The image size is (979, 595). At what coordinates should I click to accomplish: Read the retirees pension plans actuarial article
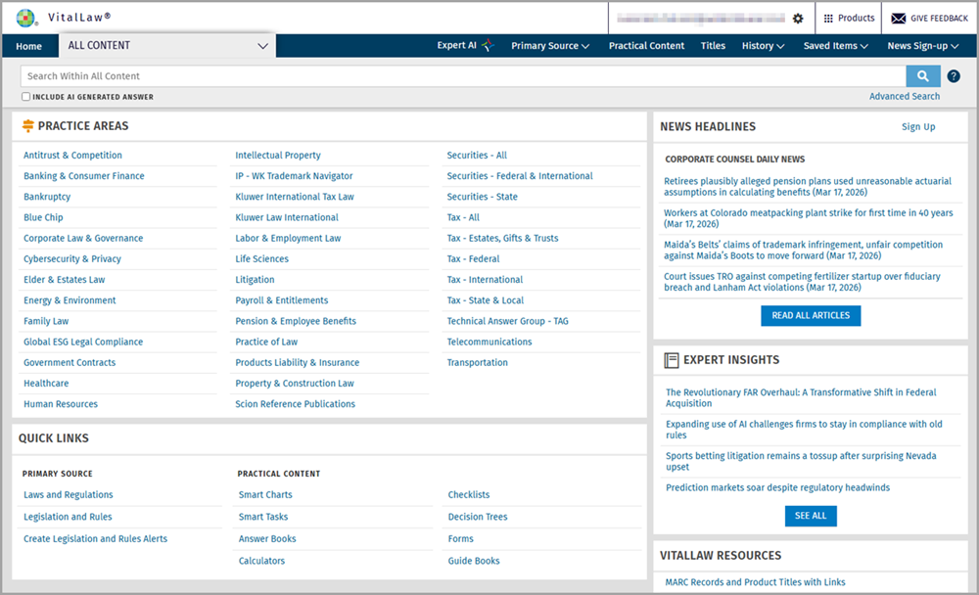pyautogui.click(x=808, y=187)
